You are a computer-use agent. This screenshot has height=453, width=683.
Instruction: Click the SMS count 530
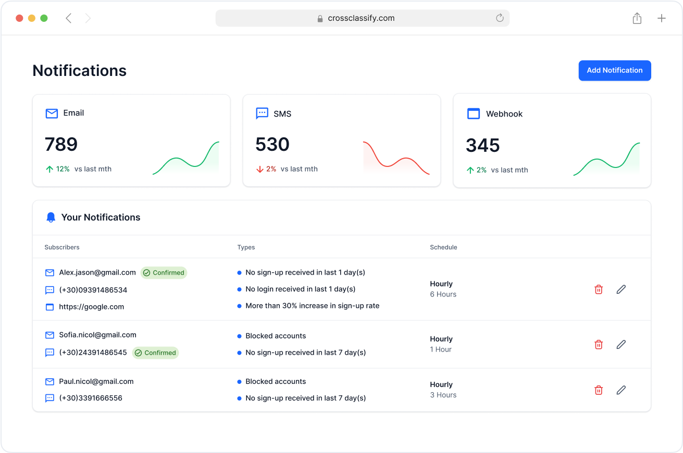click(272, 144)
